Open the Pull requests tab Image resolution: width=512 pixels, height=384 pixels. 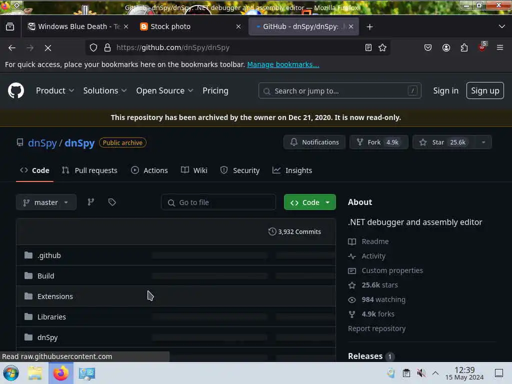89,170
